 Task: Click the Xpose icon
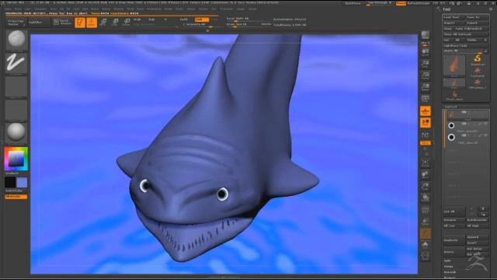coord(425,256)
